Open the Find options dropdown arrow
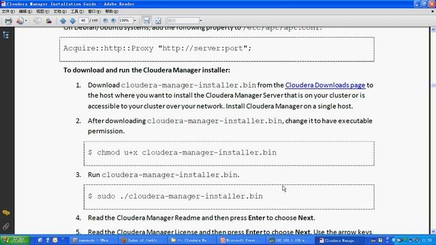Image resolution: width=436 pixels, height=245 pixels. [201, 20]
